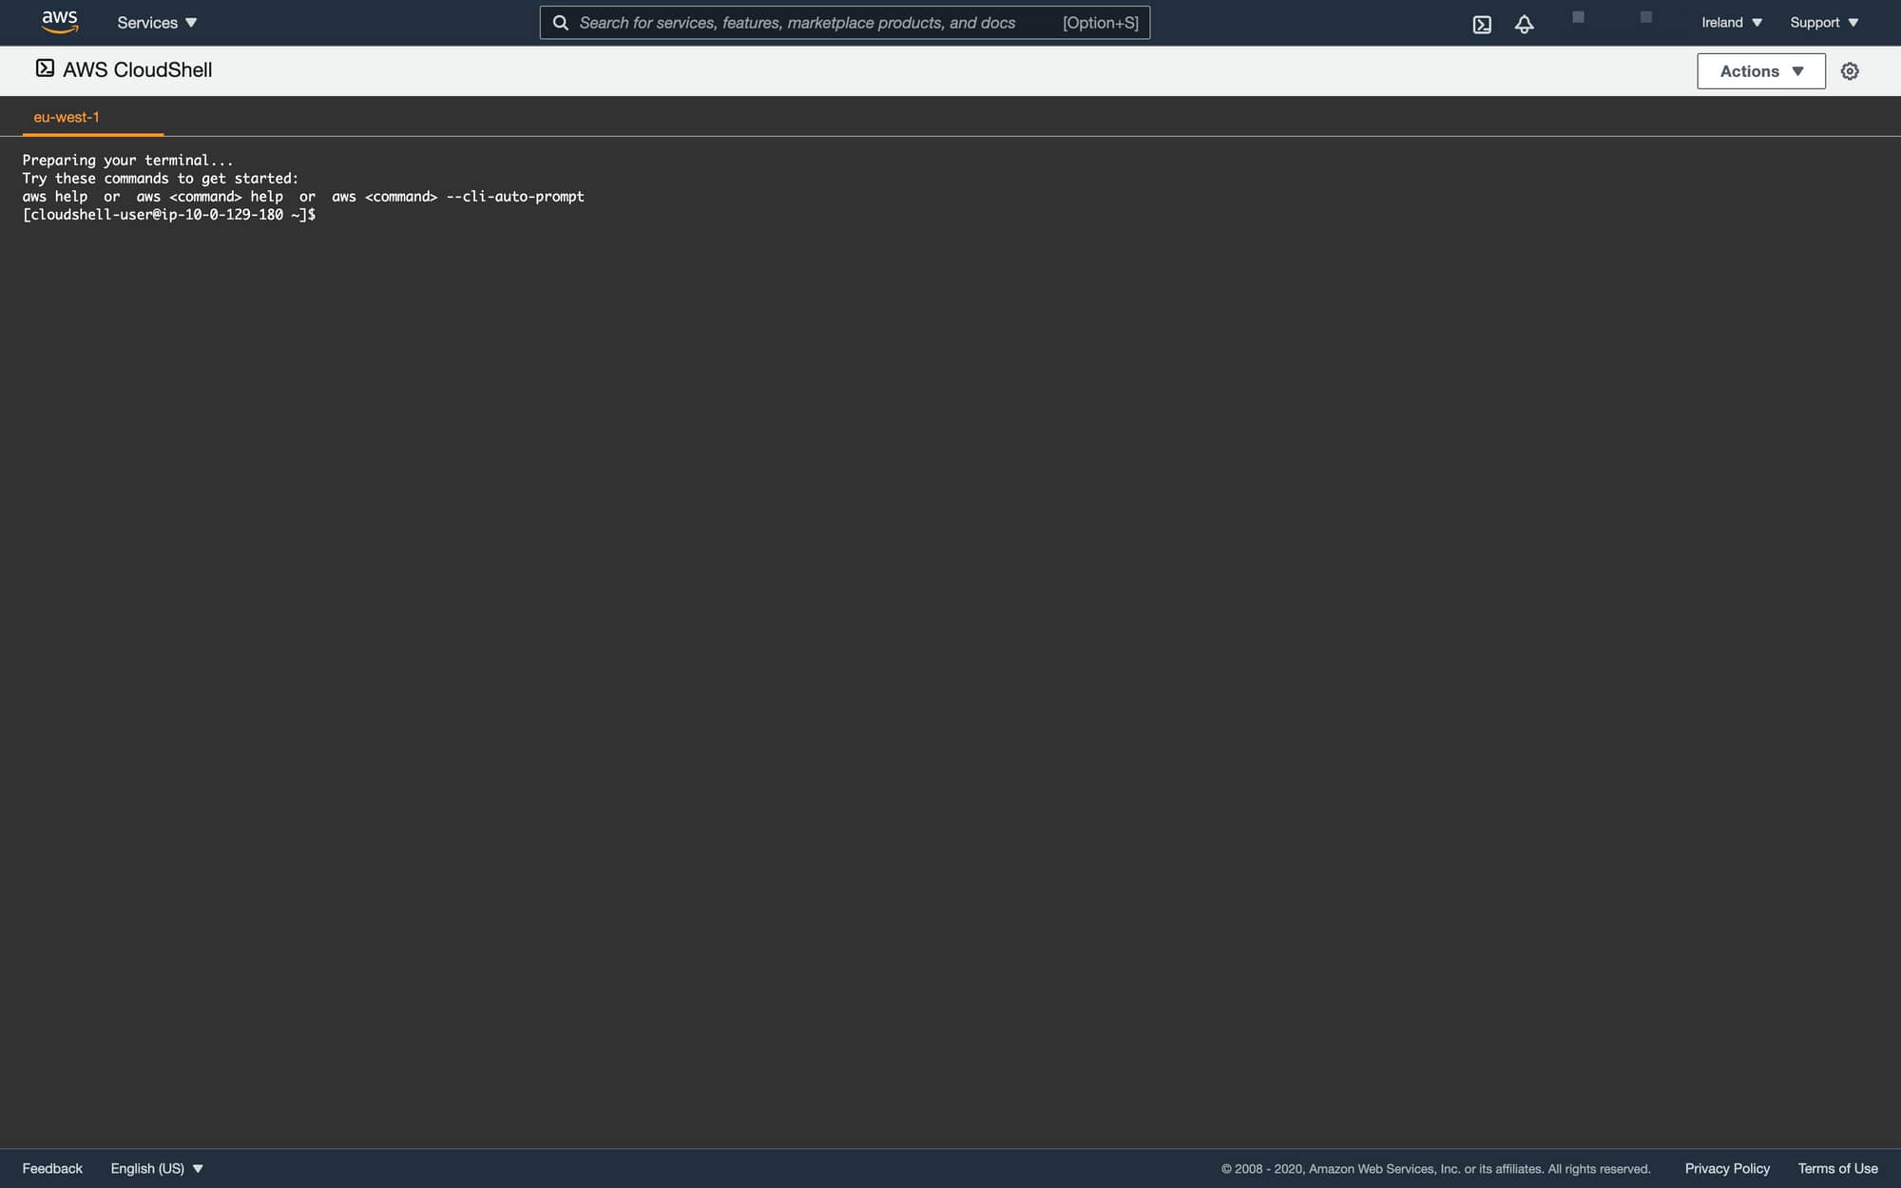Open the Support menu

(1824, 23)
